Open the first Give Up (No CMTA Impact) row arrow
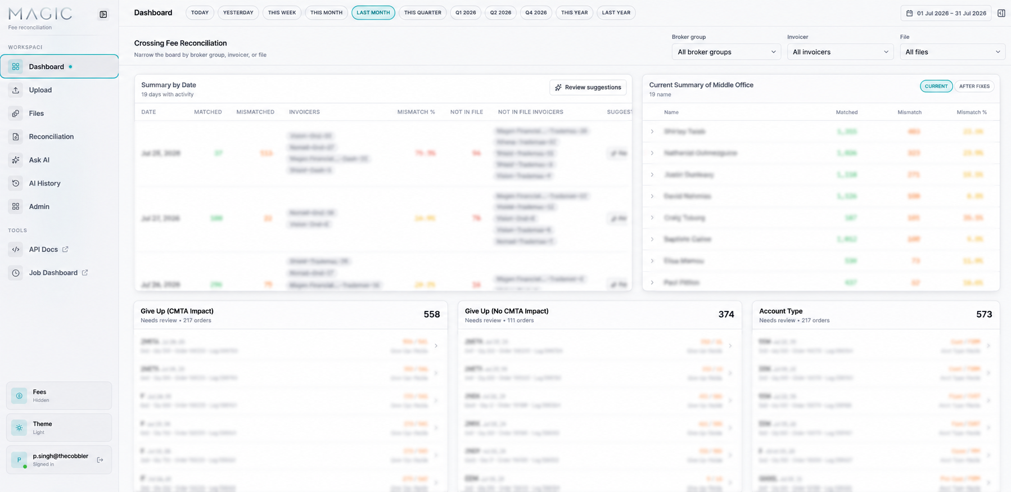The image size is (1011, 492). (x=730, y=346)
